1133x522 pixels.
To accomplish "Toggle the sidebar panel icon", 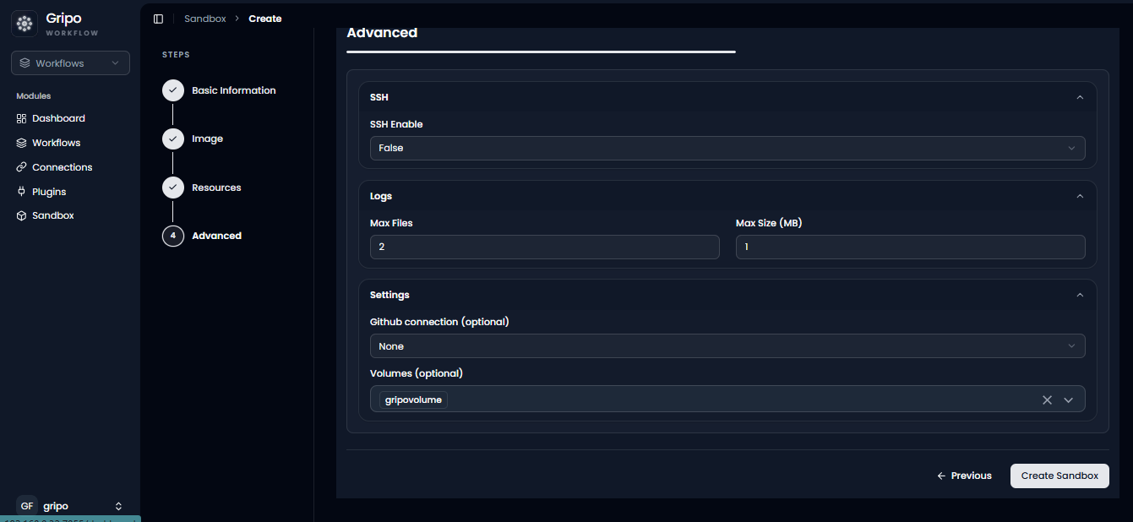I will [x=158, y=19].
